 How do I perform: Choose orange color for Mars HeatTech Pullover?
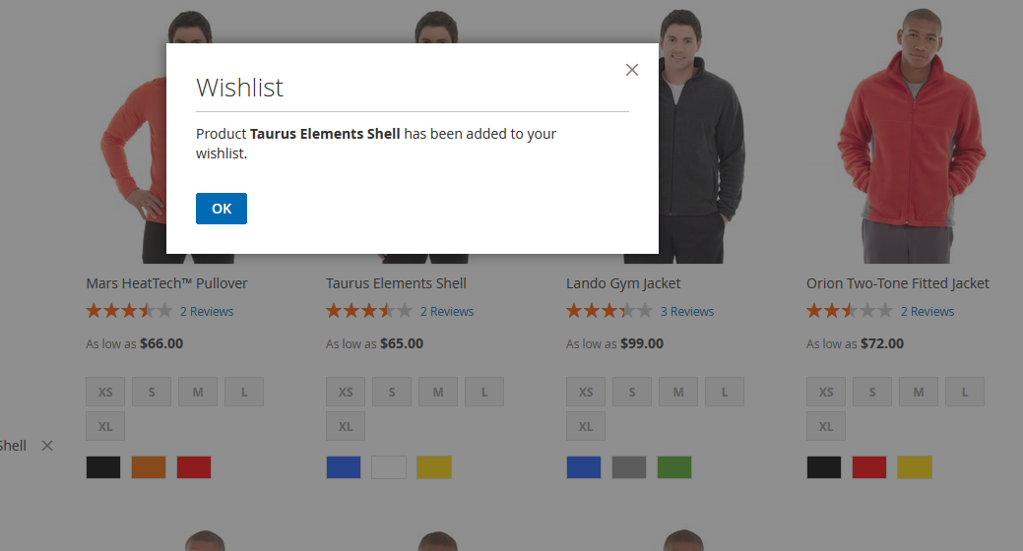click(x=149, y=467)
